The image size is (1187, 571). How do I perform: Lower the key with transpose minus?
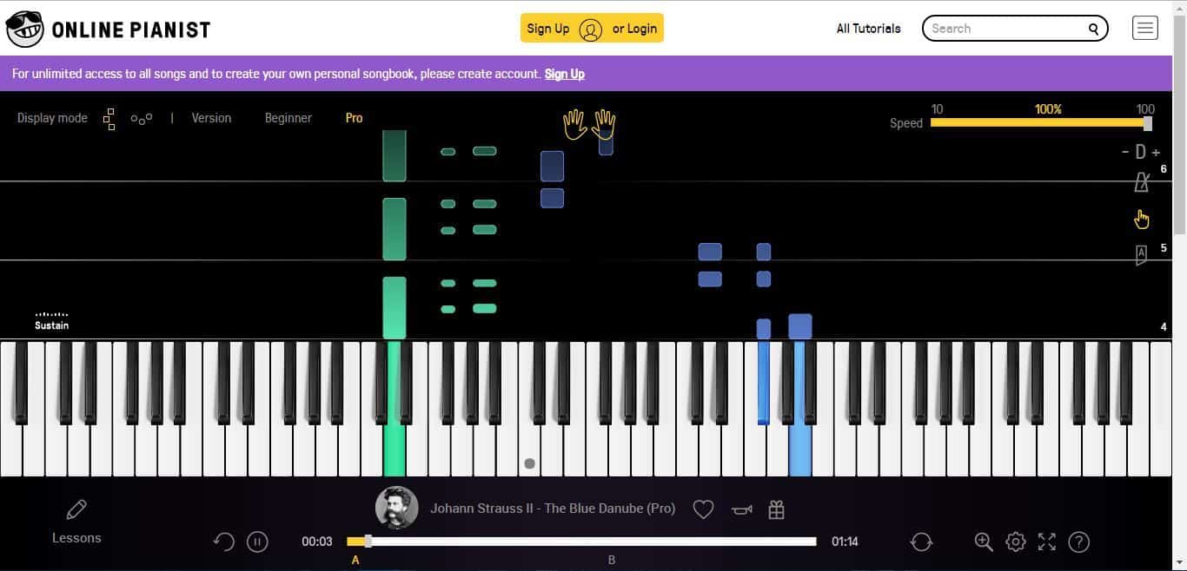click(1125, 152)
